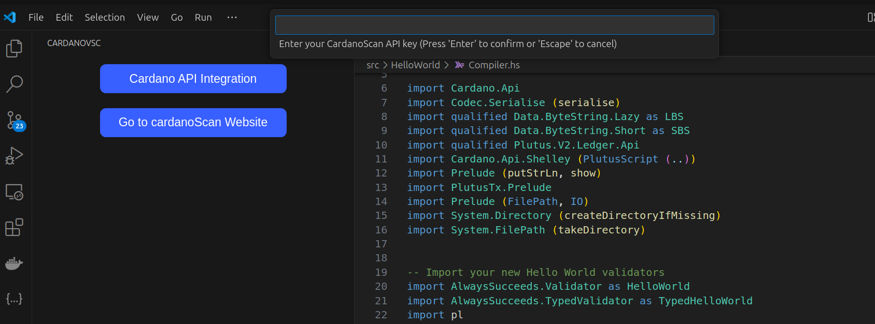875x324 pixels.
Task: Open the Edit menu
Action: (x=64, y=17)
